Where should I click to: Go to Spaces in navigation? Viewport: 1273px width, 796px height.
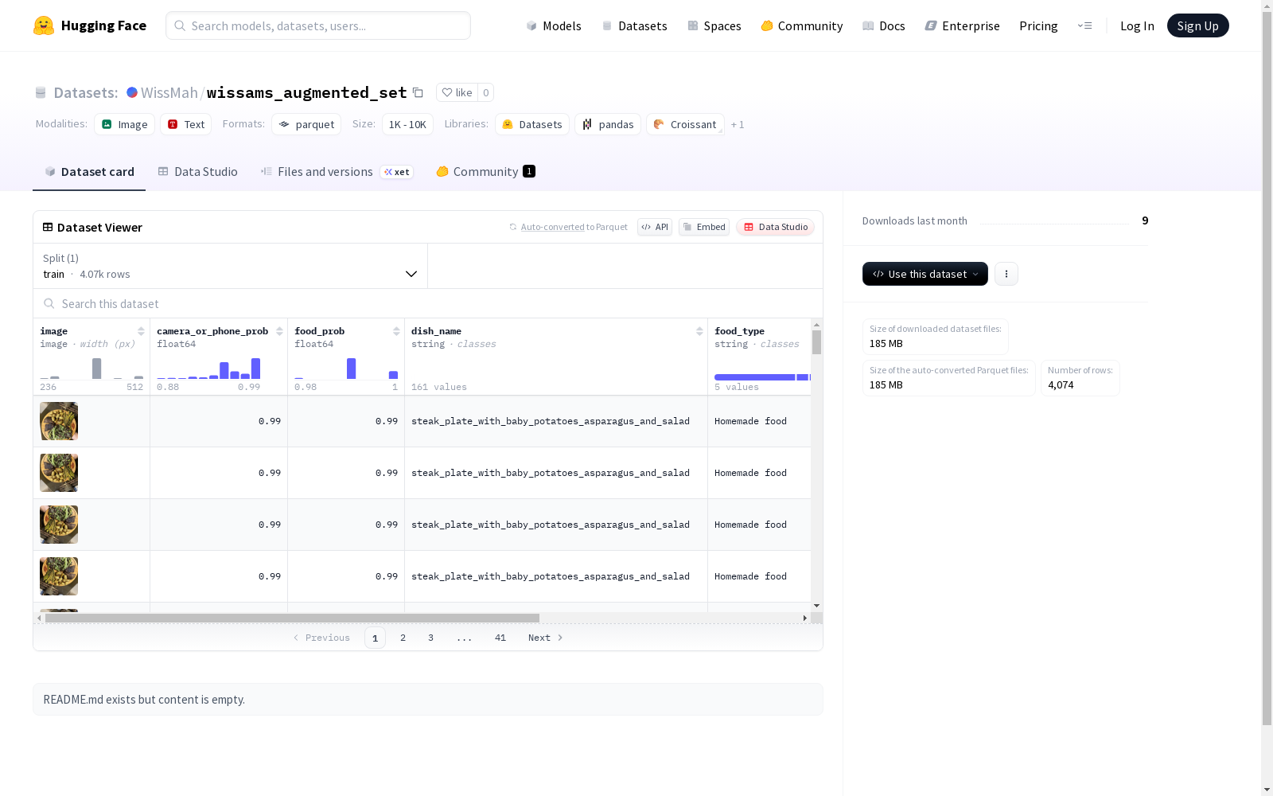(714, 25)
